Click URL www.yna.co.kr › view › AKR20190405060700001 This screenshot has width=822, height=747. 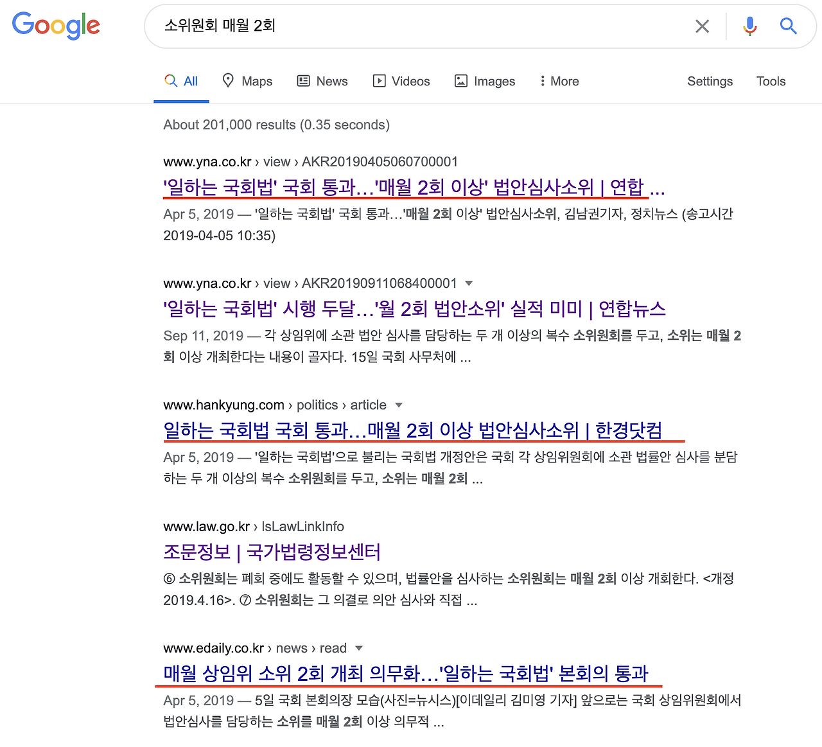tap(311, 162)
